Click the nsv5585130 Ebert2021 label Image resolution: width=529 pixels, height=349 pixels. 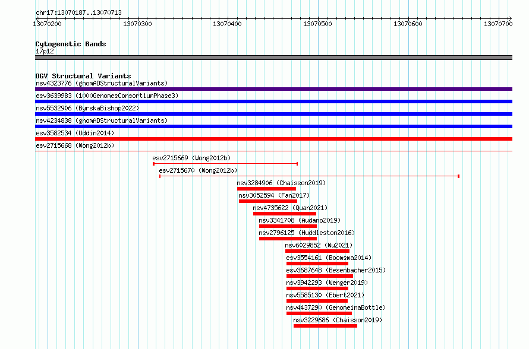pos(325,295)
